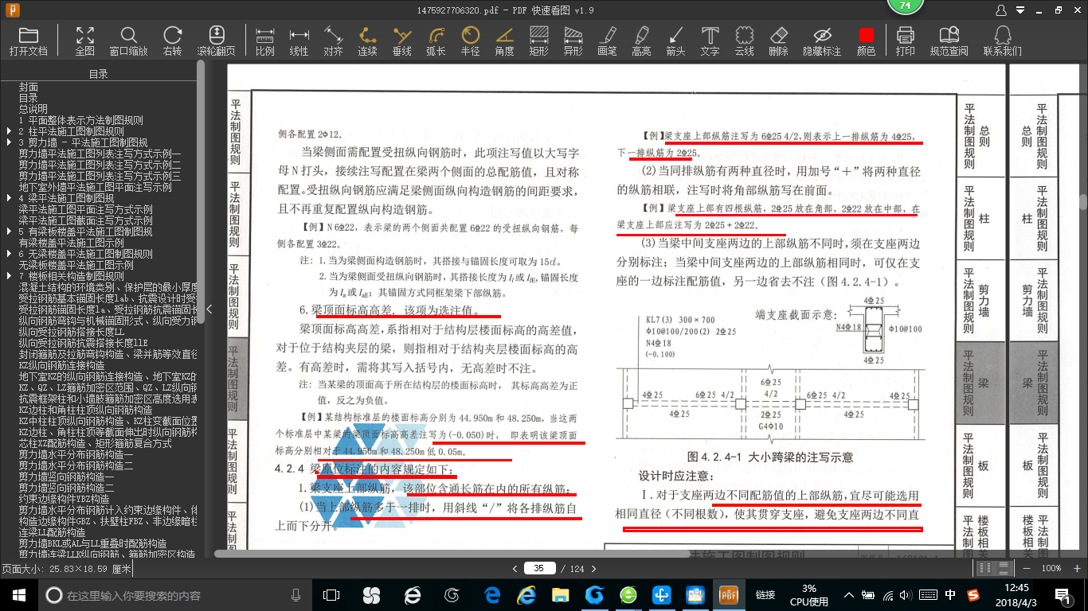Expand outline item 7 楼板相关构造 arrow
Image resolution: width=1088 pixels, height=611 pixels.
[8, 276]
